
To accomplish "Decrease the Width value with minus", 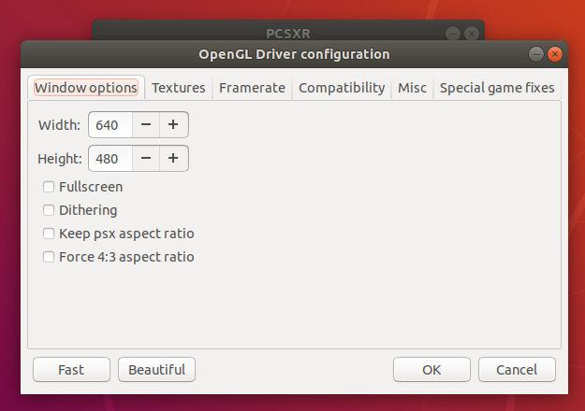I will coord(146,125).
